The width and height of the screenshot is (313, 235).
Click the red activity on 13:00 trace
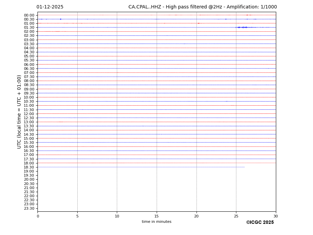61,122
